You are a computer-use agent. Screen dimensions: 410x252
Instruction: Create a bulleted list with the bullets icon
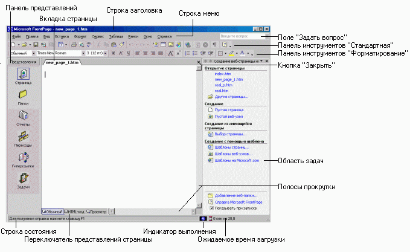click(x=195, y=53)
